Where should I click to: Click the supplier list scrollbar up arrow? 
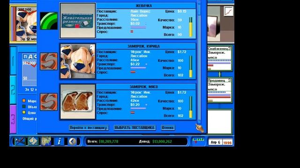pos(199,2)
